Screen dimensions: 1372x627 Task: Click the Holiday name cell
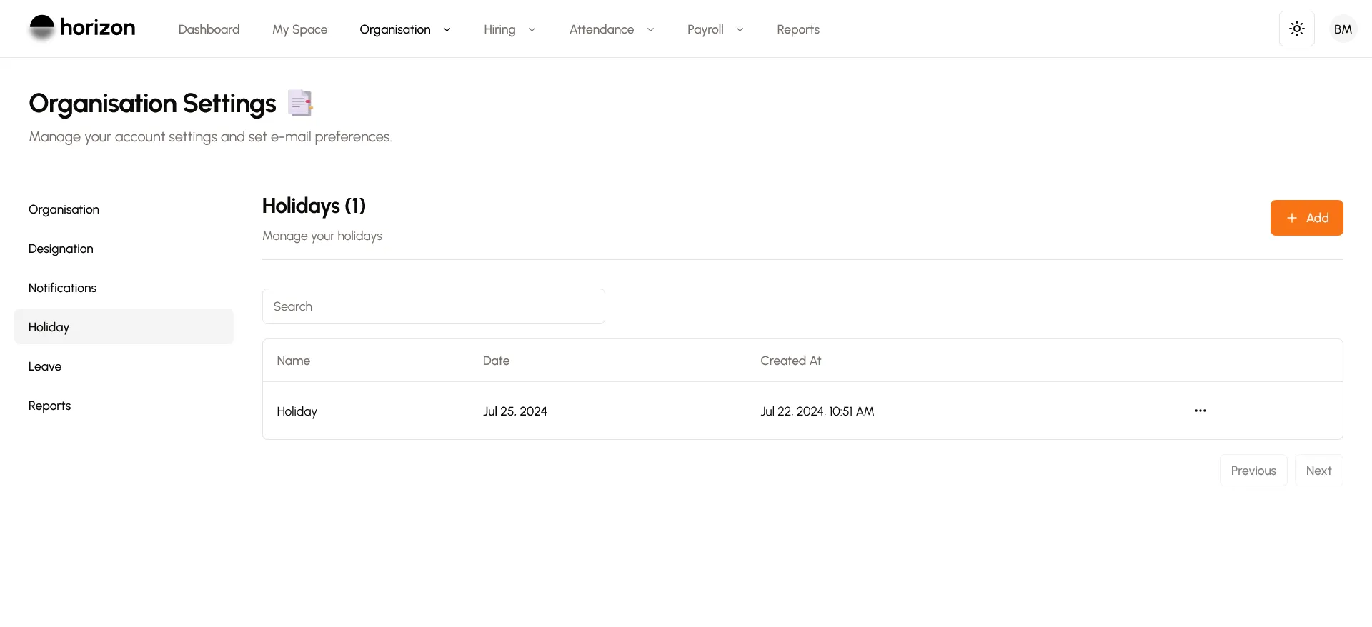click(297, 411)
